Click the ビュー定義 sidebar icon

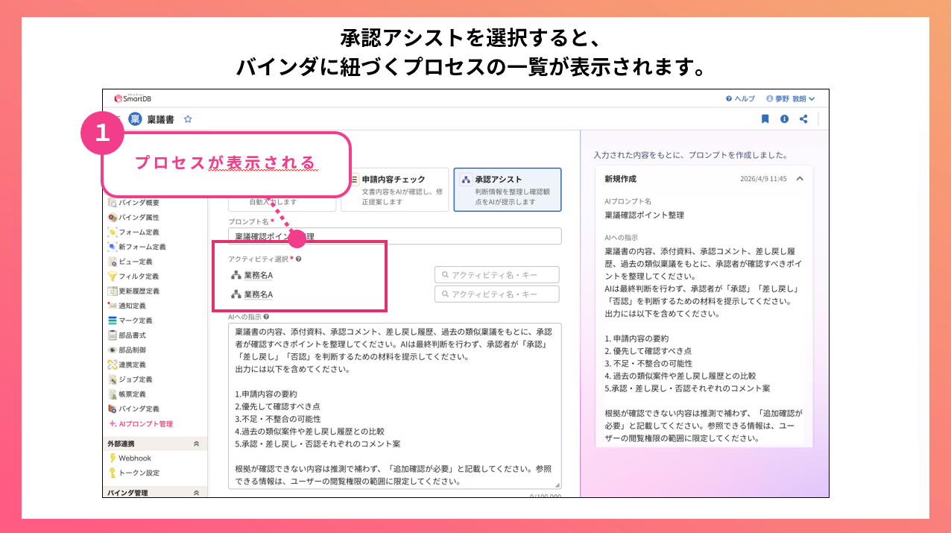(x=113, y=262)
